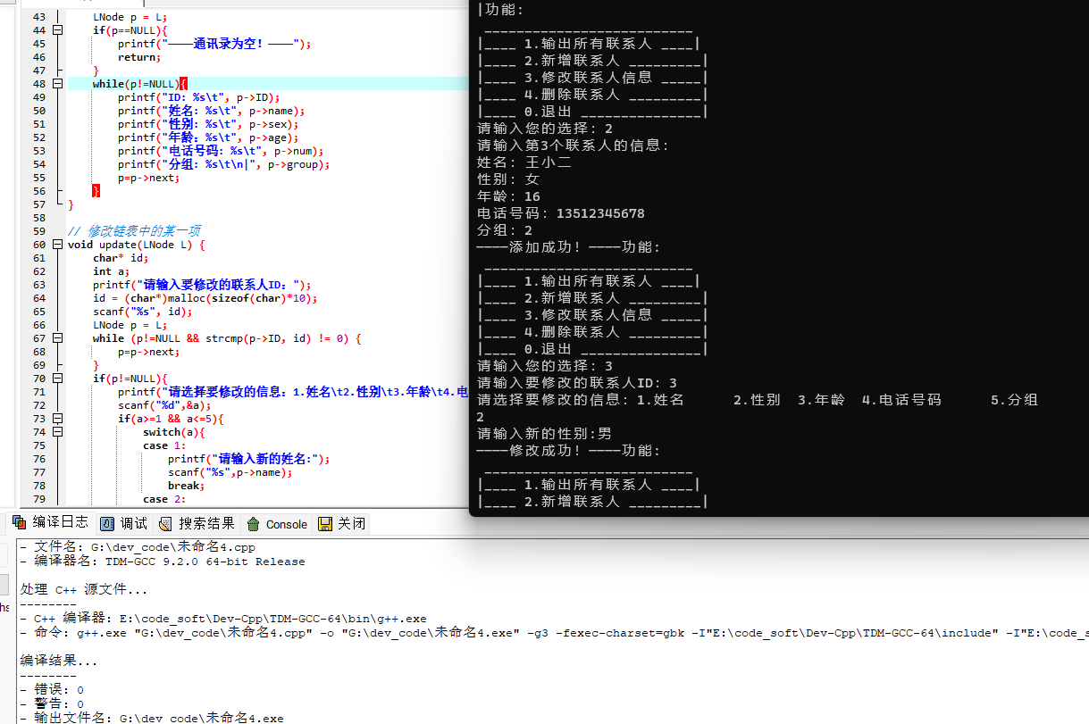Click the malloc statement on line 64

pyautogui.click(x=205, y=298)
